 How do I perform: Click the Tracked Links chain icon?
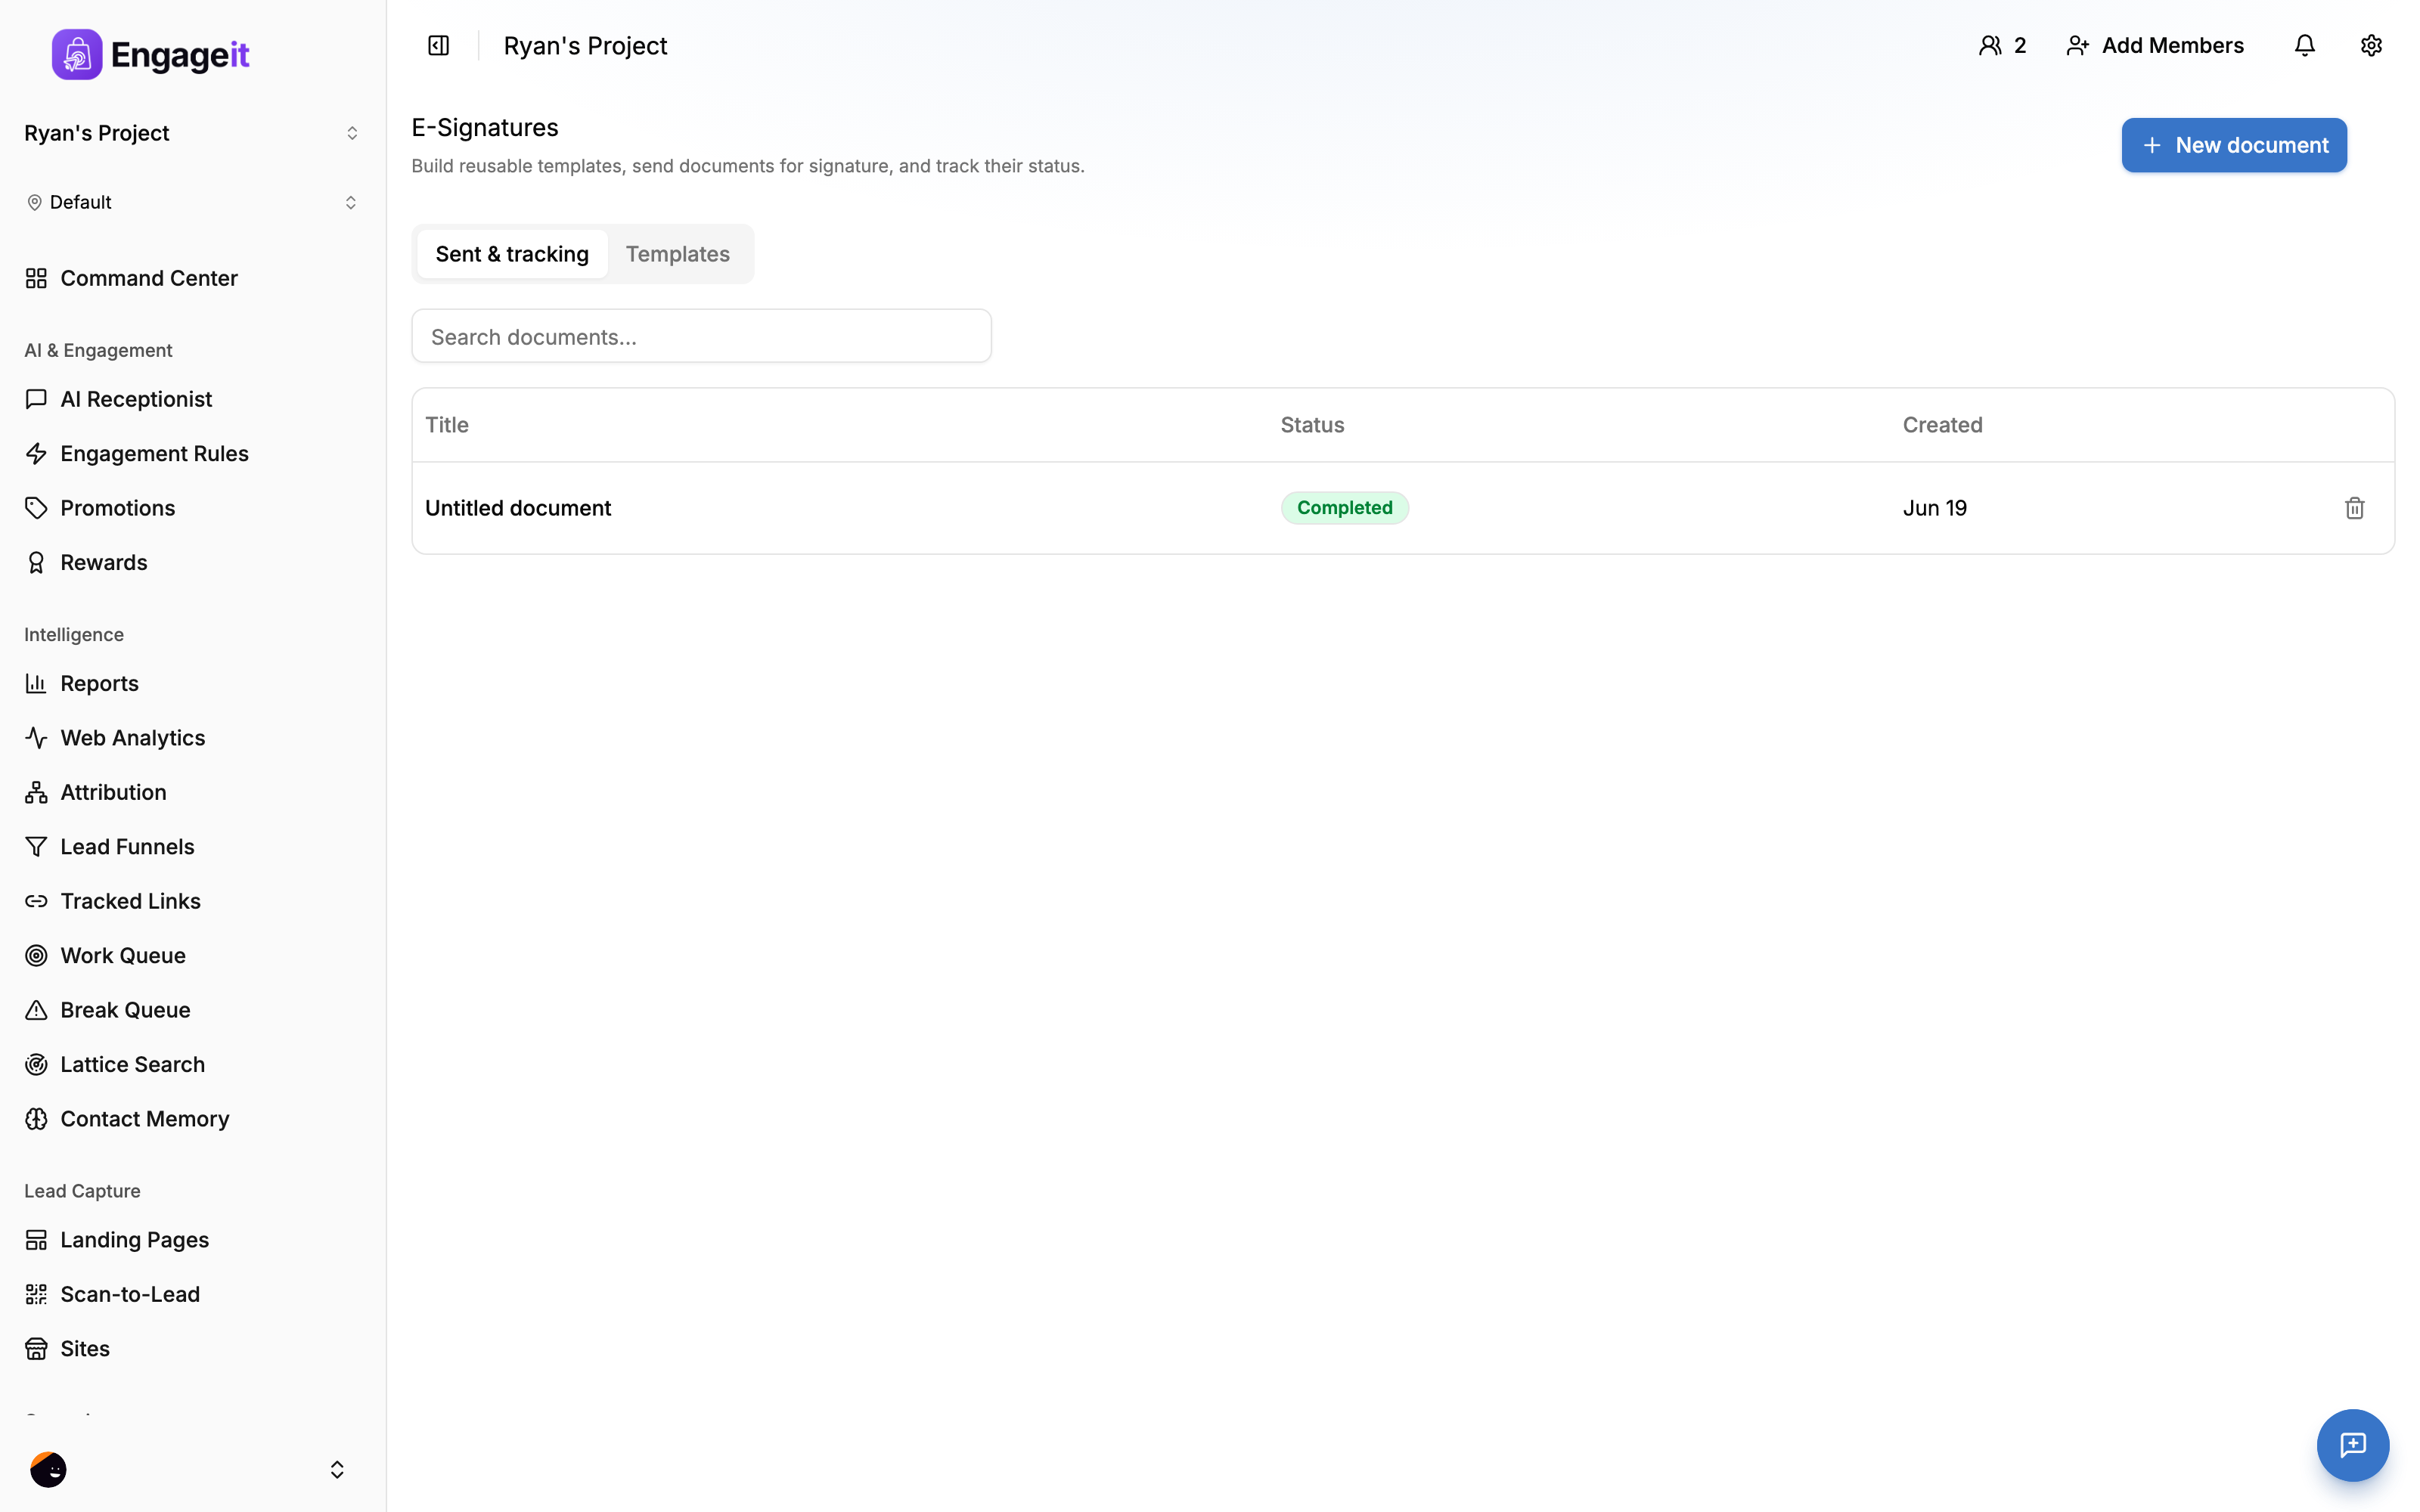(36, 902)
